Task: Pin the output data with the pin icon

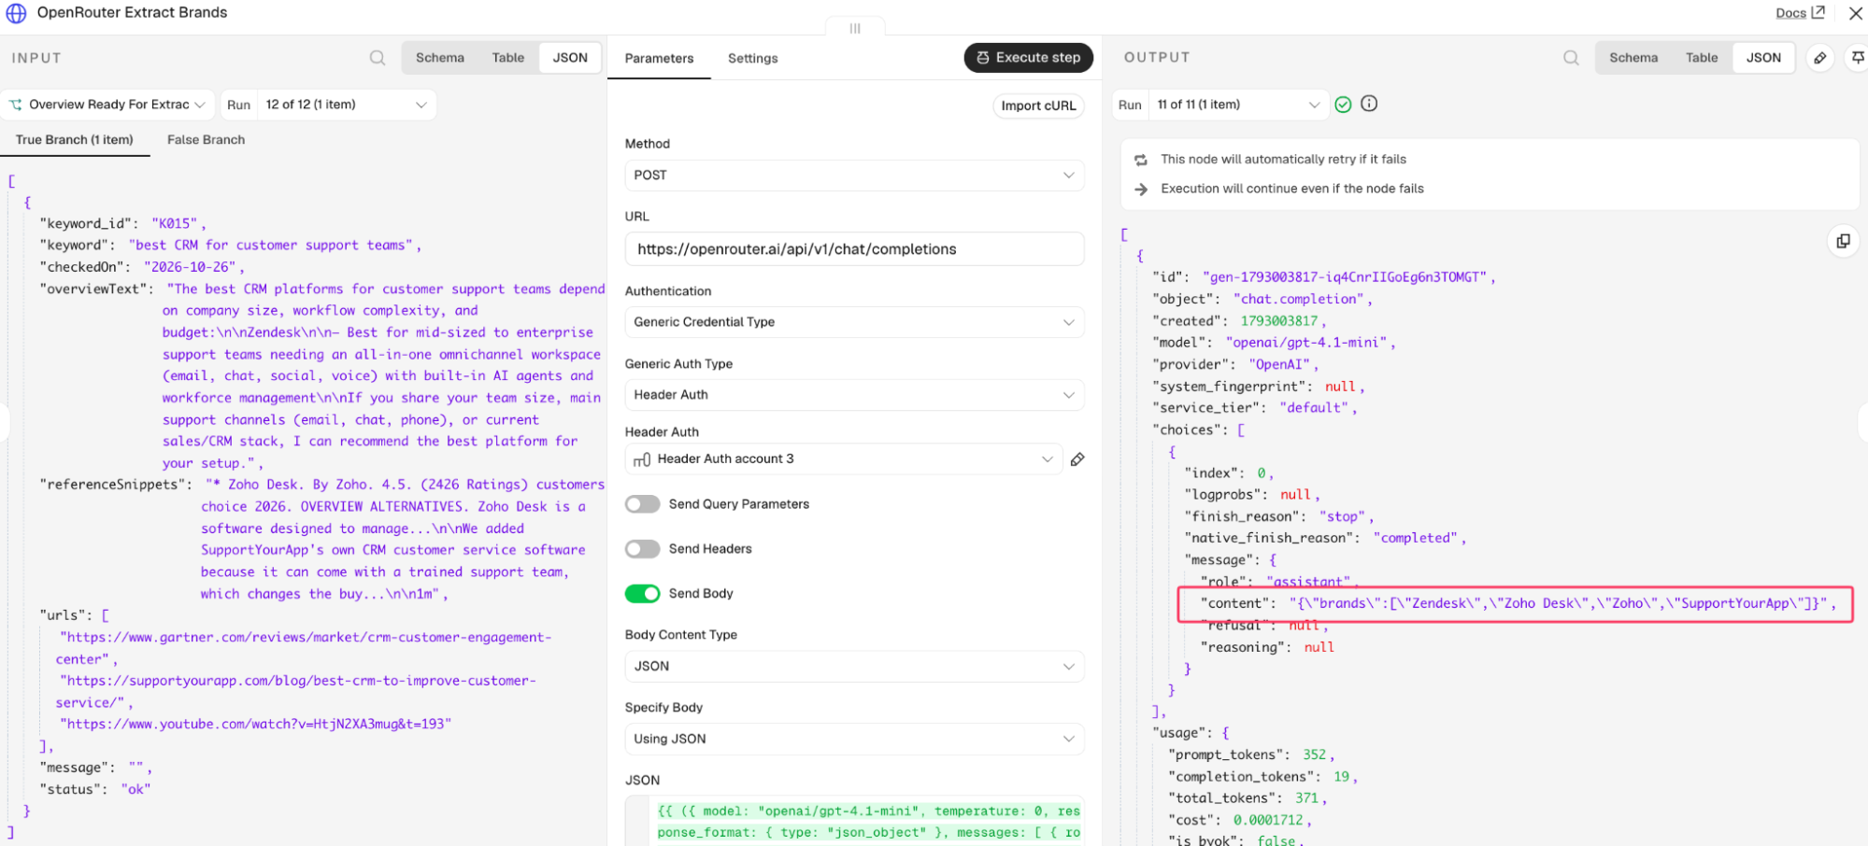Action: [1858, 58]
